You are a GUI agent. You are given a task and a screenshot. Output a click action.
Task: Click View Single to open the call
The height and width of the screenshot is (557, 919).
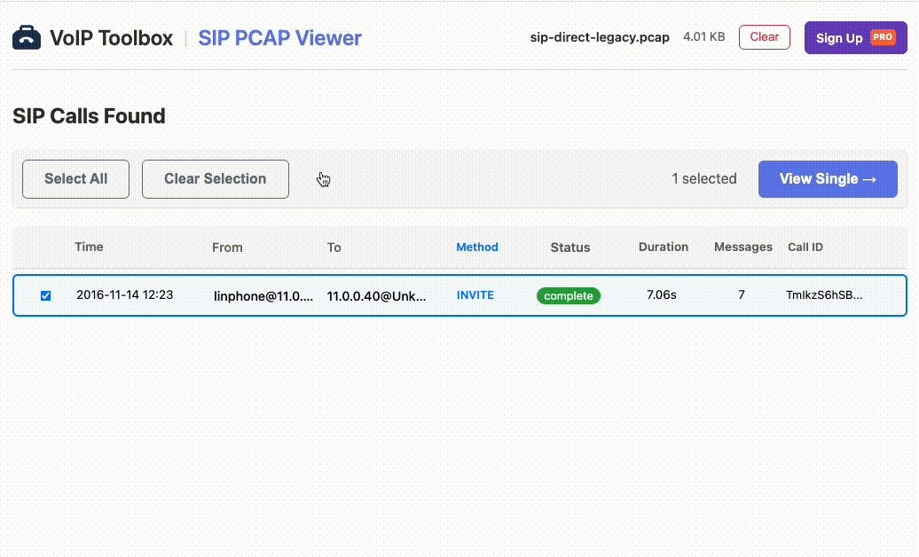tap(828, 179)
